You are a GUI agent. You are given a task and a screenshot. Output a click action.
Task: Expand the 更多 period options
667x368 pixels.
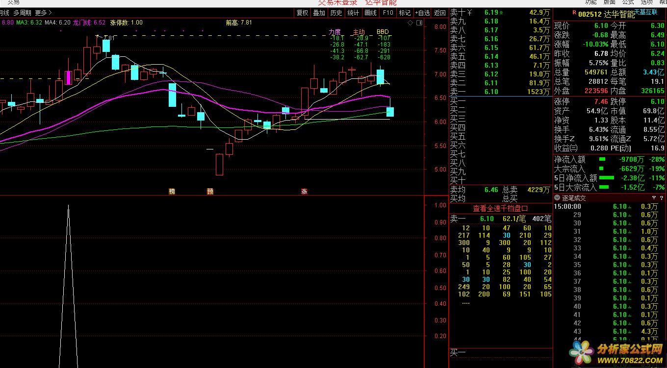(43, 13)
